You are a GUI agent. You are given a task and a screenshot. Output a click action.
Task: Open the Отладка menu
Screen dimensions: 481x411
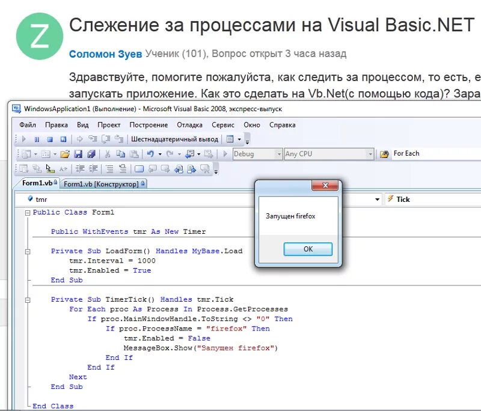pos(189,125)
